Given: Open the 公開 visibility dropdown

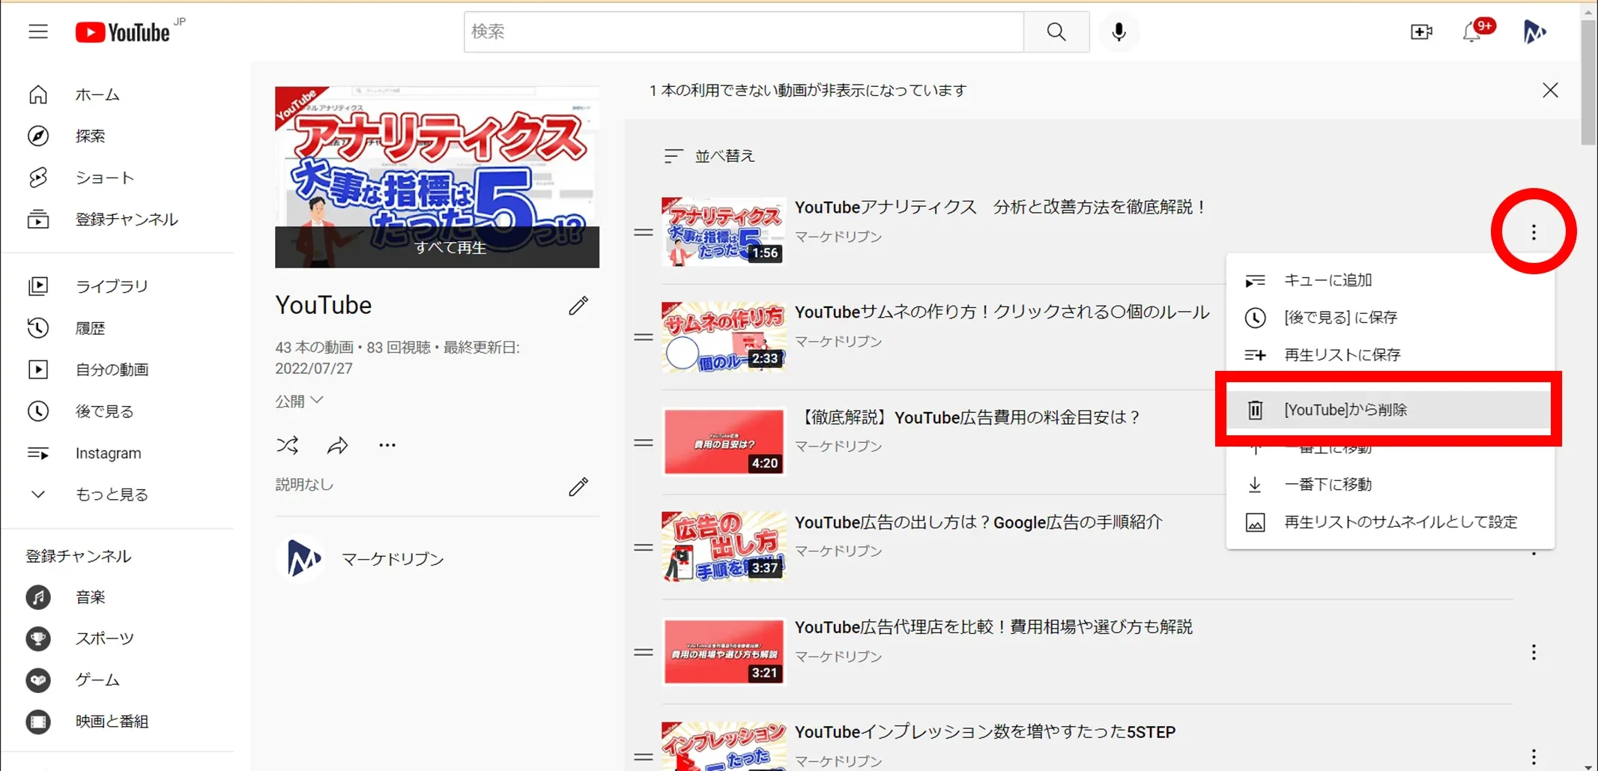Looking at the screenshot, I should [x=299, y=401].
